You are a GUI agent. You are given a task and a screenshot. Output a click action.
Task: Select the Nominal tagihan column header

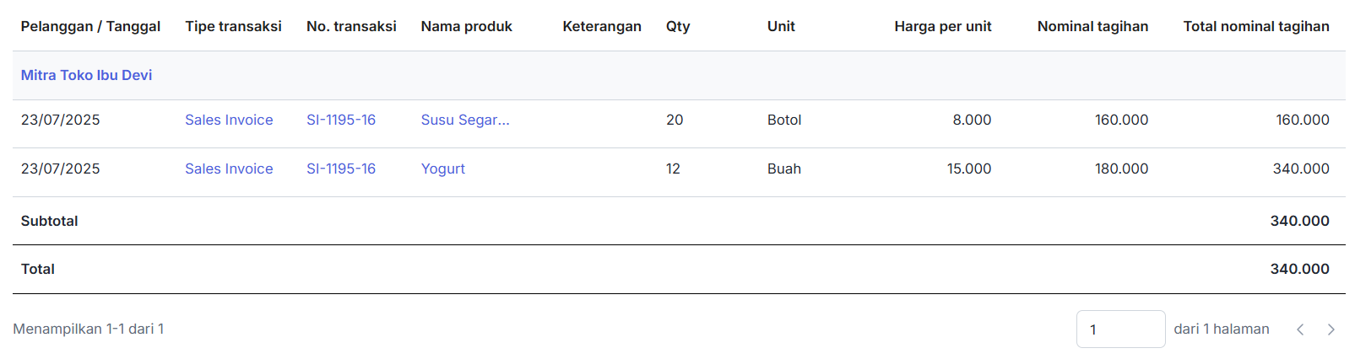1092,26
